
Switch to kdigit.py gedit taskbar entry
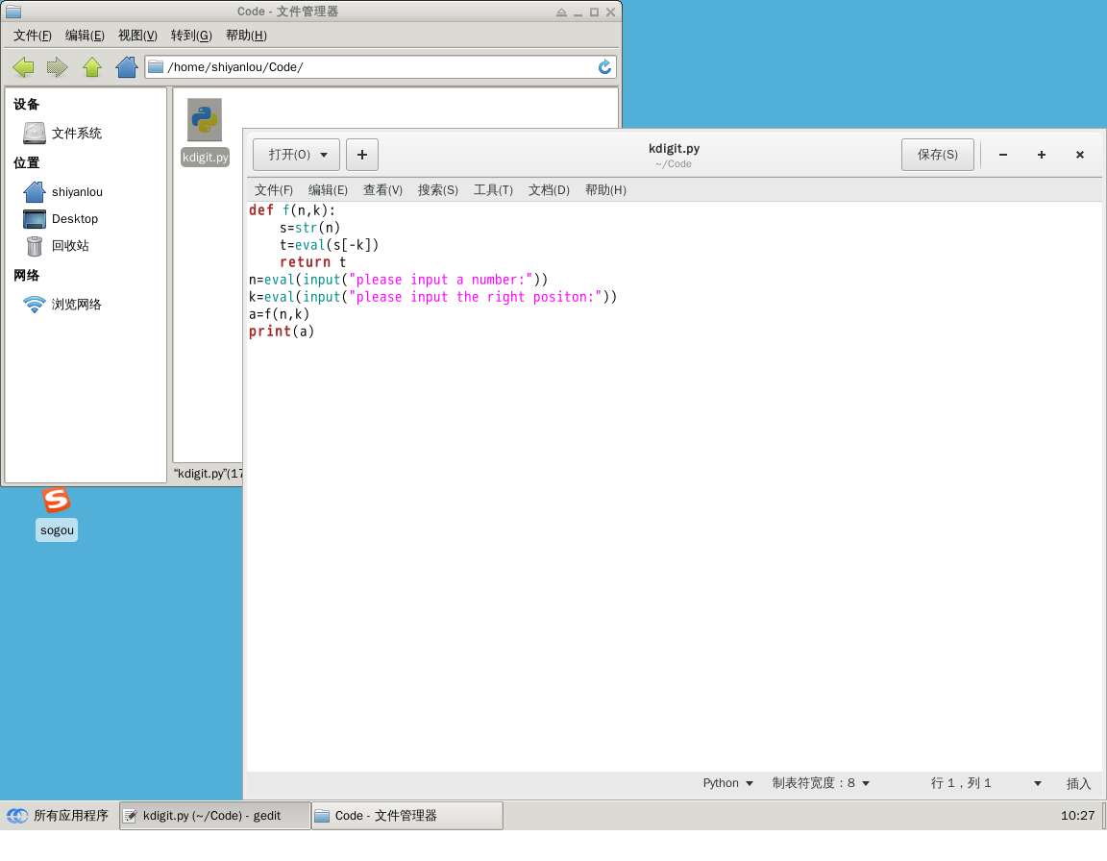tap(214, 815)
